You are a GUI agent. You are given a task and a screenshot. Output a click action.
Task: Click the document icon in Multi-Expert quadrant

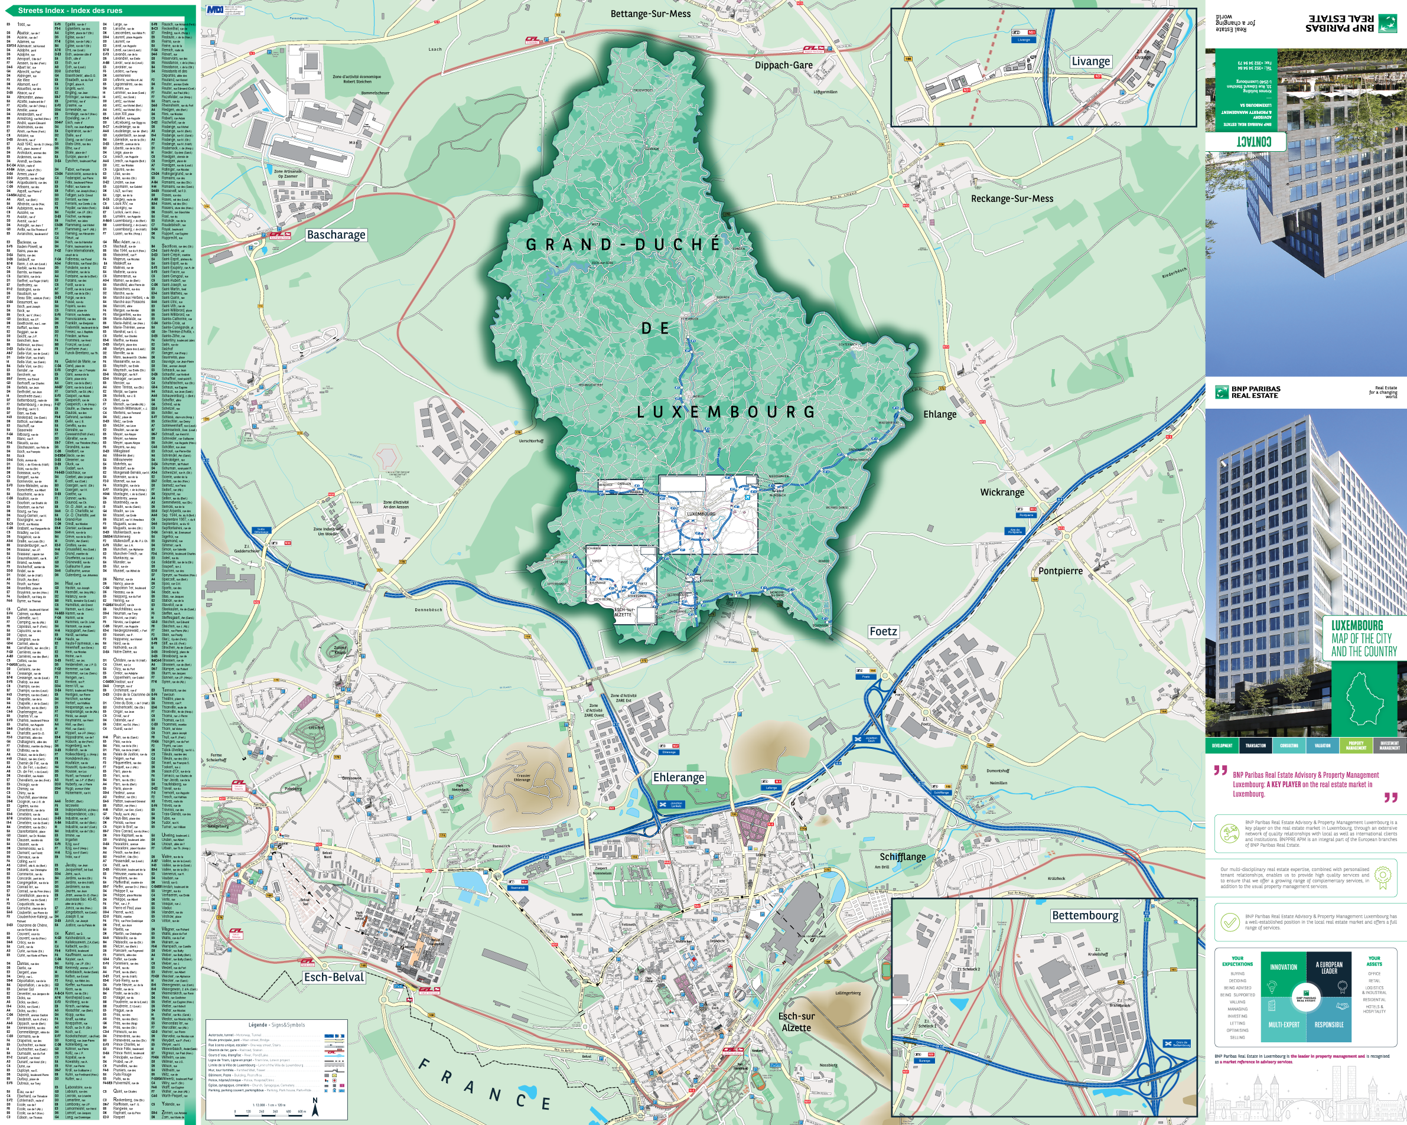1272,1007
